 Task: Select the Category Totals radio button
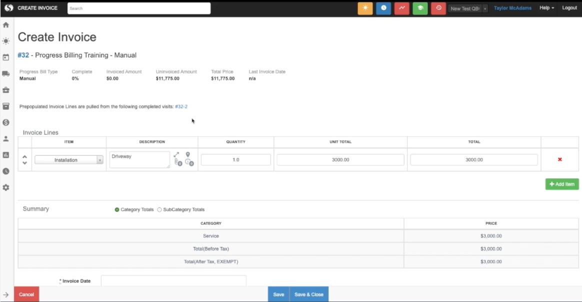pos(117,210)
